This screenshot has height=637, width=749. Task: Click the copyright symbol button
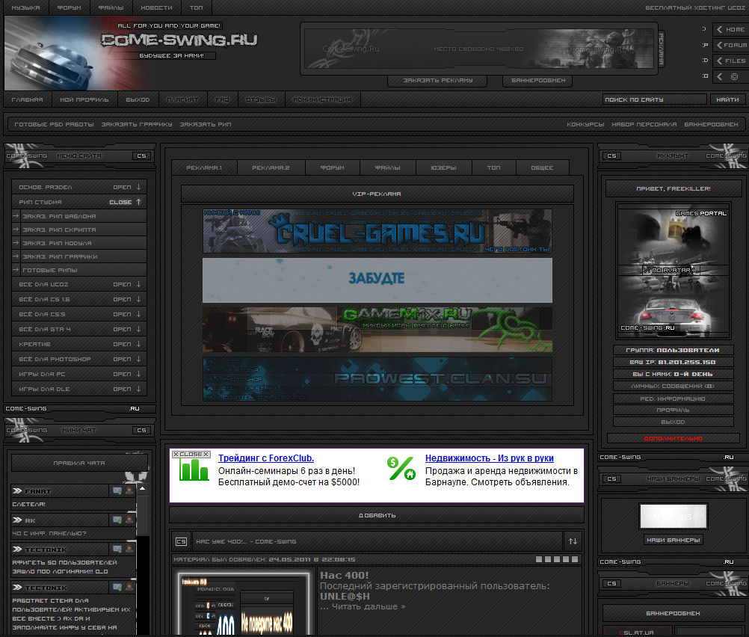pos(730,76)
